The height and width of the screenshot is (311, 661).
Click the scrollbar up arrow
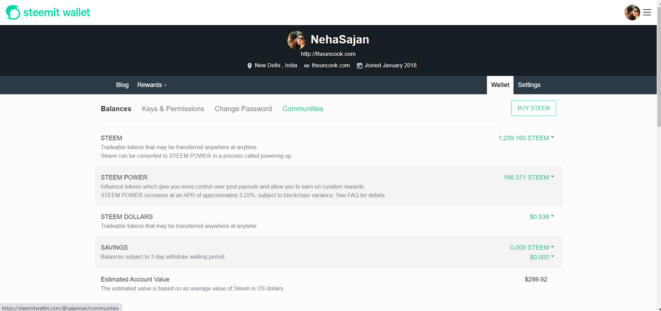coord(658,3)
